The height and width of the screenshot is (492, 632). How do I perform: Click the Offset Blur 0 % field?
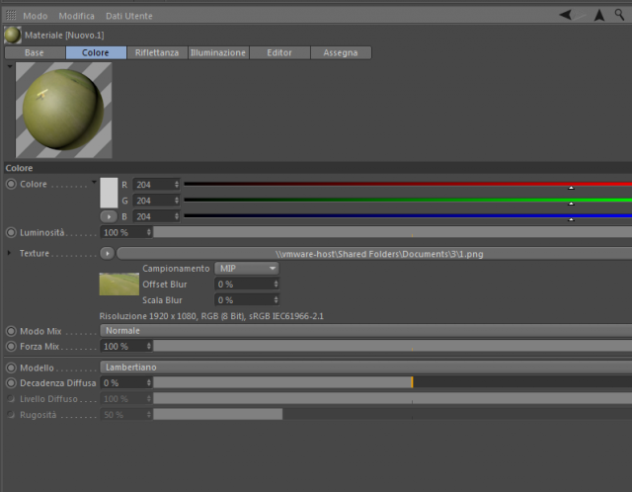247,284
